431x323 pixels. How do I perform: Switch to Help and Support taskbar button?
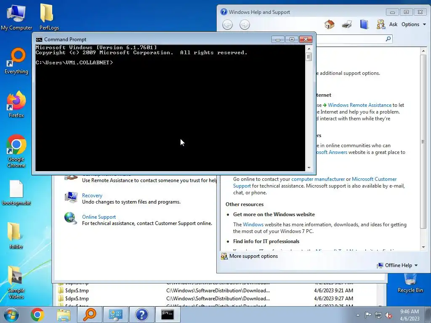click(x=141, y=315)
